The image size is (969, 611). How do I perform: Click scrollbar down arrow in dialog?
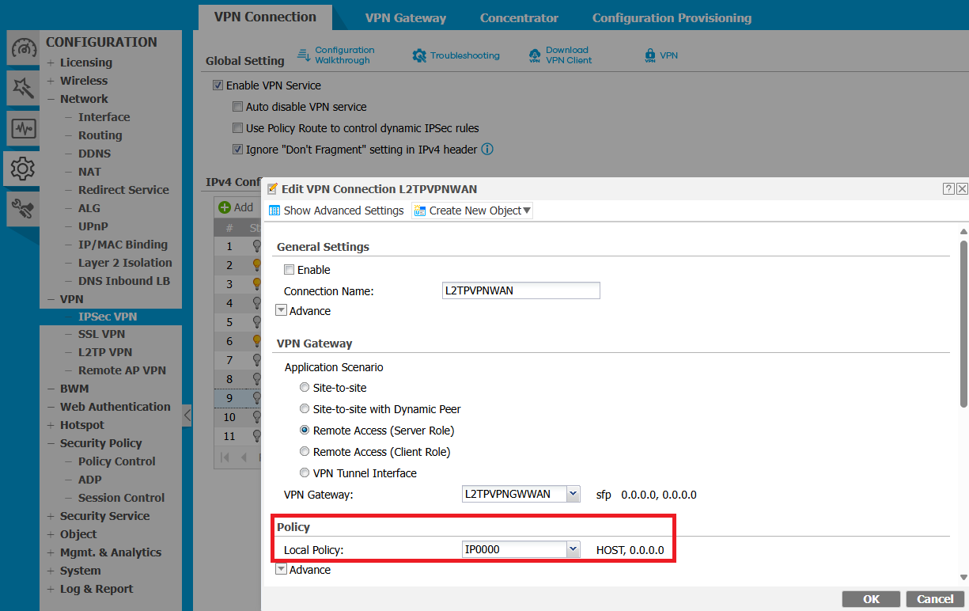(x=963, y=577)
